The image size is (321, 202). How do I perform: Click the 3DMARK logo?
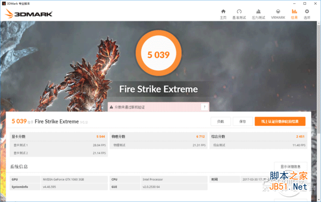29,14
